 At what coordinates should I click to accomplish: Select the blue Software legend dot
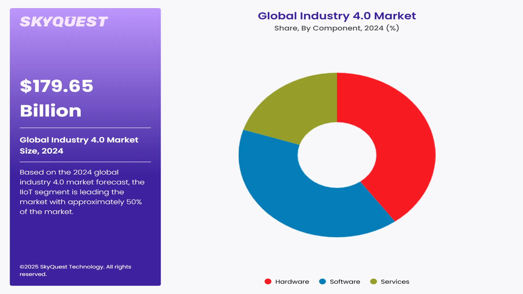pos(323,281)
